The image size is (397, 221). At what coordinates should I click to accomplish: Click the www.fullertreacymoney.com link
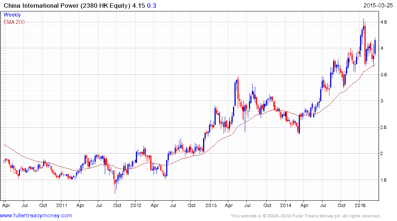[36, 215]
